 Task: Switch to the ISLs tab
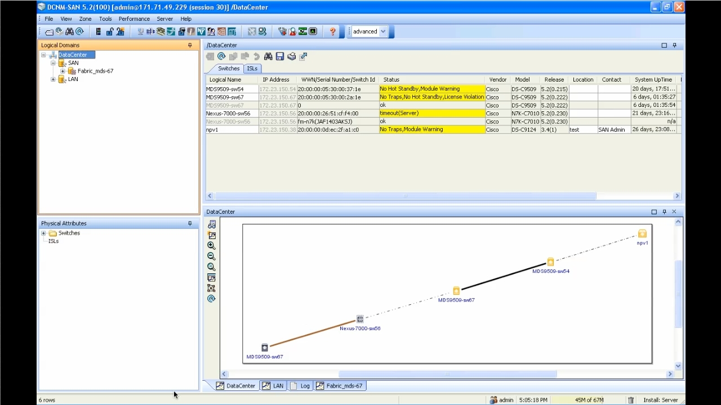coord(252,69)
